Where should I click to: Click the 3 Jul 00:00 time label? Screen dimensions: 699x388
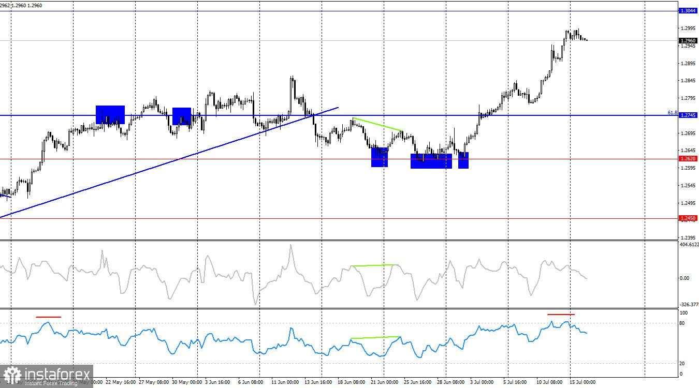(x=481, y=383)
